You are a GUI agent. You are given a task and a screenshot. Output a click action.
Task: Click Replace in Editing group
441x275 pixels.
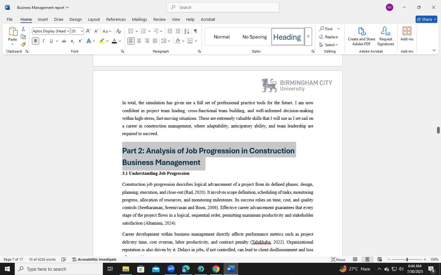click(329, 37)
